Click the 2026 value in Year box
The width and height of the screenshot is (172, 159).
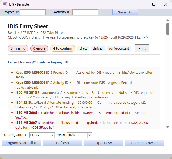click(x=71, y=135)
